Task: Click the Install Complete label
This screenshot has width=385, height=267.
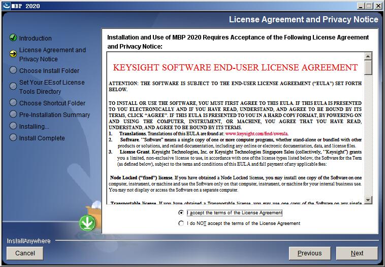Action: (42, 138)
